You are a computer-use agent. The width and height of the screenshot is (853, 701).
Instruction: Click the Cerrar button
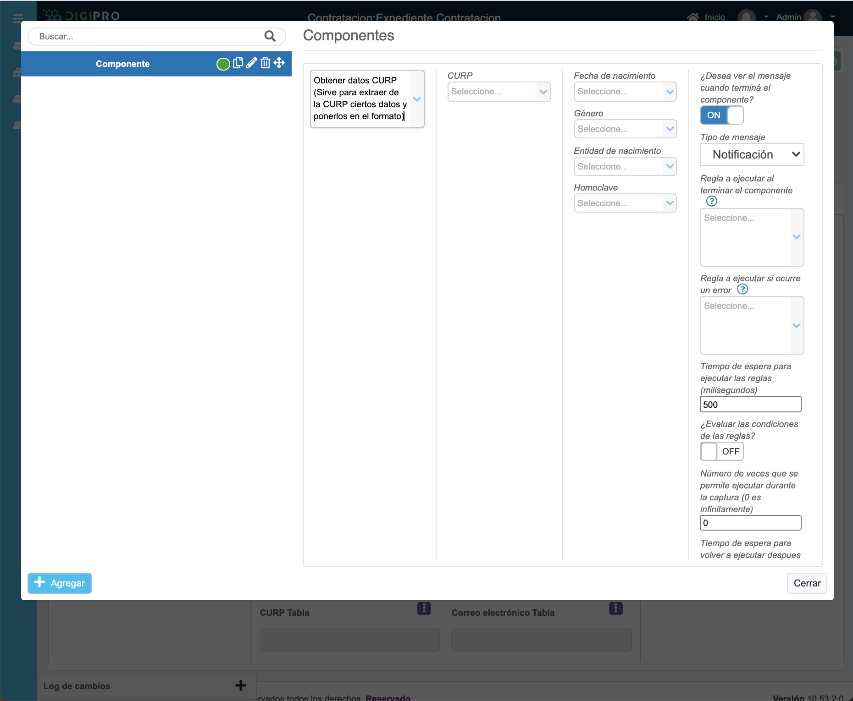coord(807,583)
